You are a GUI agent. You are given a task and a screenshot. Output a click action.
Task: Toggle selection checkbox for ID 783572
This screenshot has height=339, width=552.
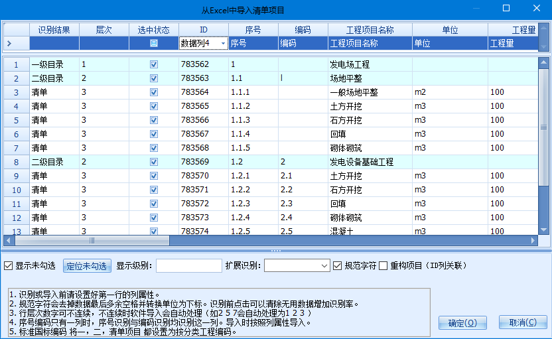(x=154, y=204)
